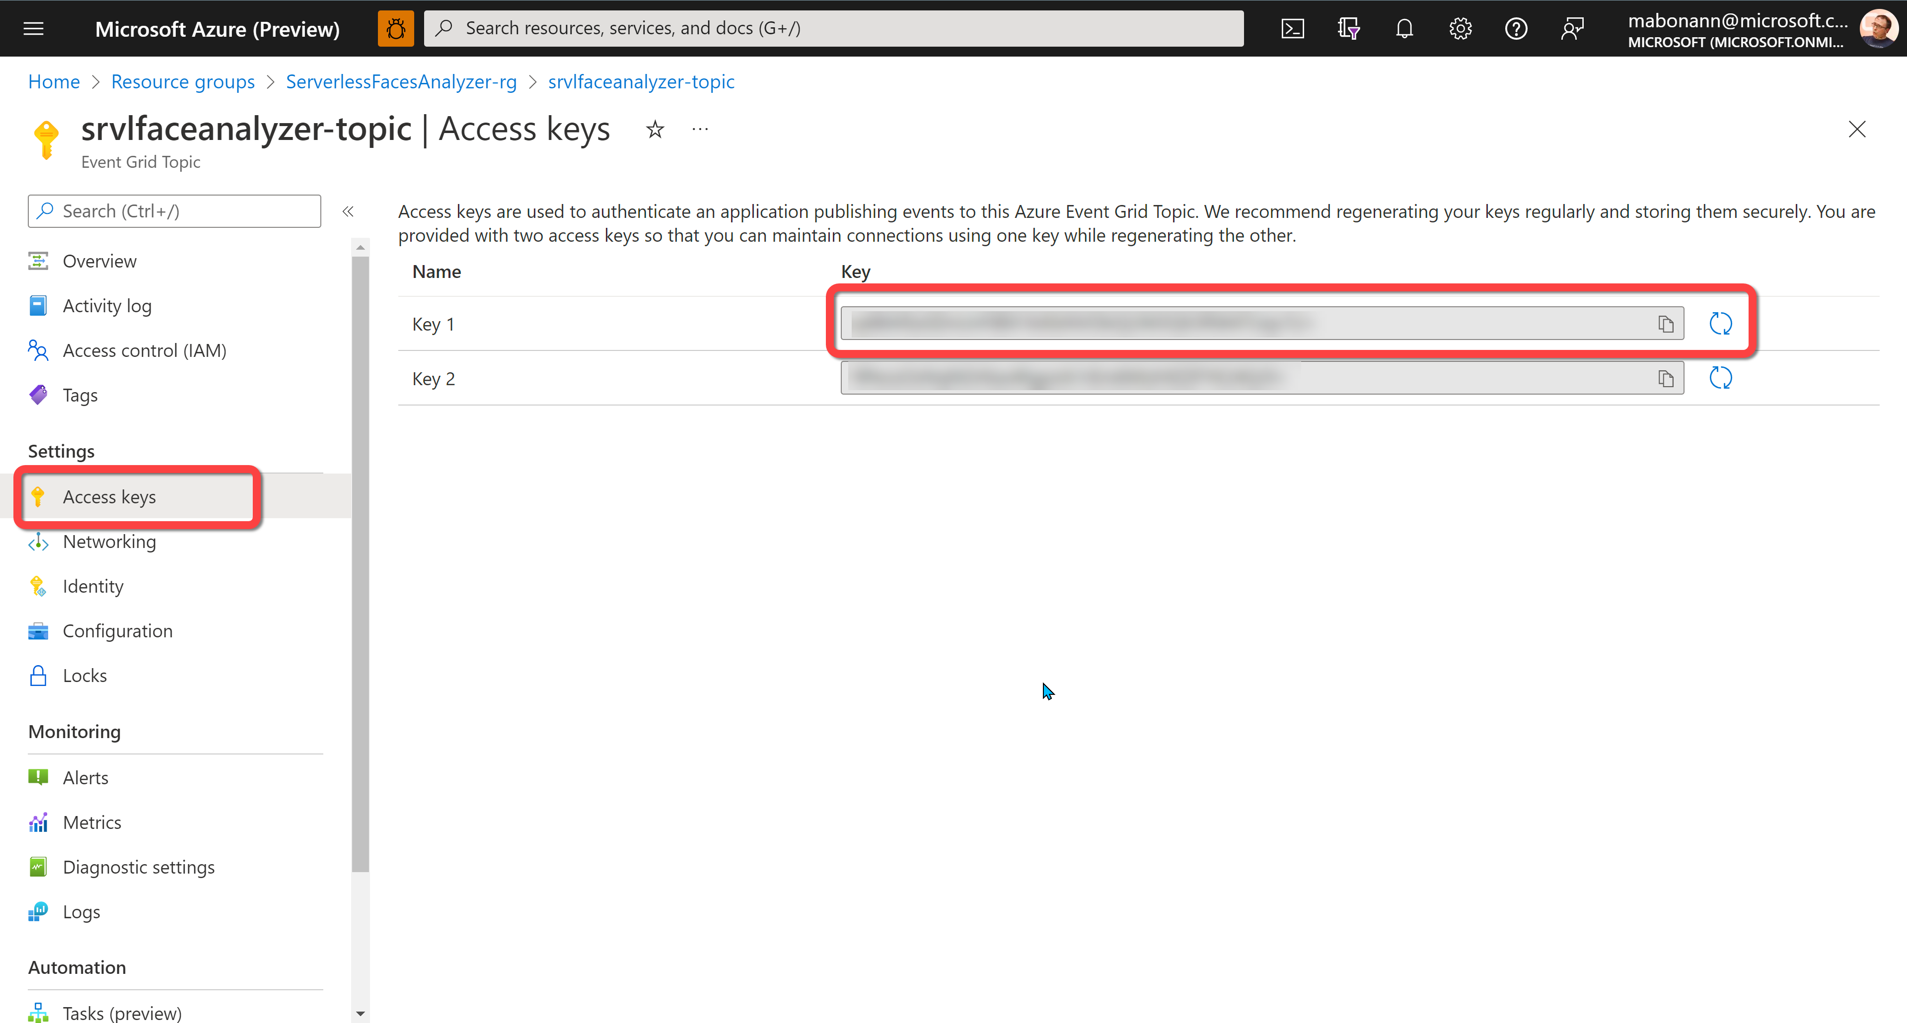Go to Resource groups breadcrumb
The width and height of the screenshot is (1907, 1023).
click(183, 81)
